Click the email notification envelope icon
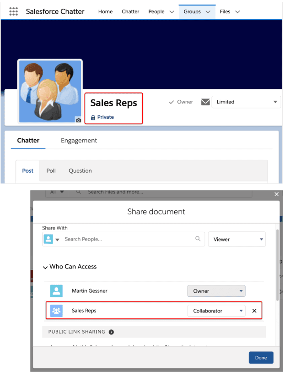This screenshot has height=372, width=285. click(x=205, y=102)
